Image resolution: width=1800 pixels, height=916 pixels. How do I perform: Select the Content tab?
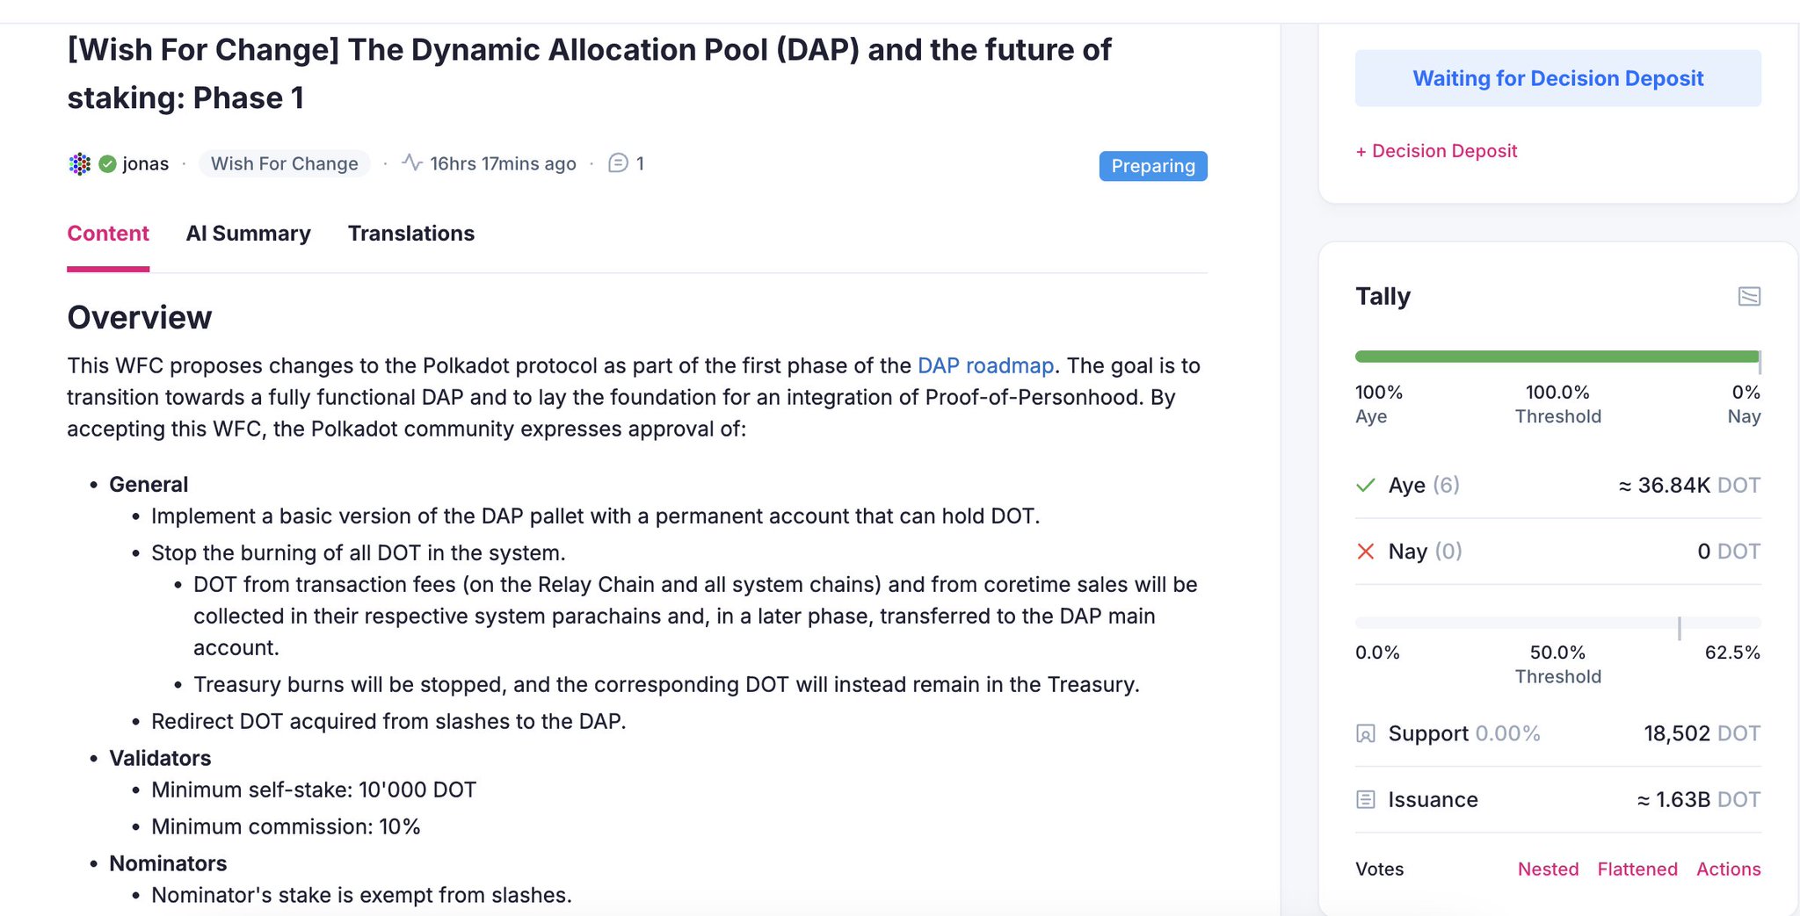click(x=108, y=234)
